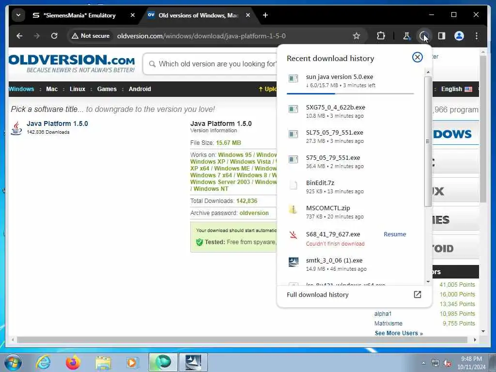Click the sun java version 5.0.exe file icon
Viewport: 496px width, 372px height.
click(x=293, y=78)
